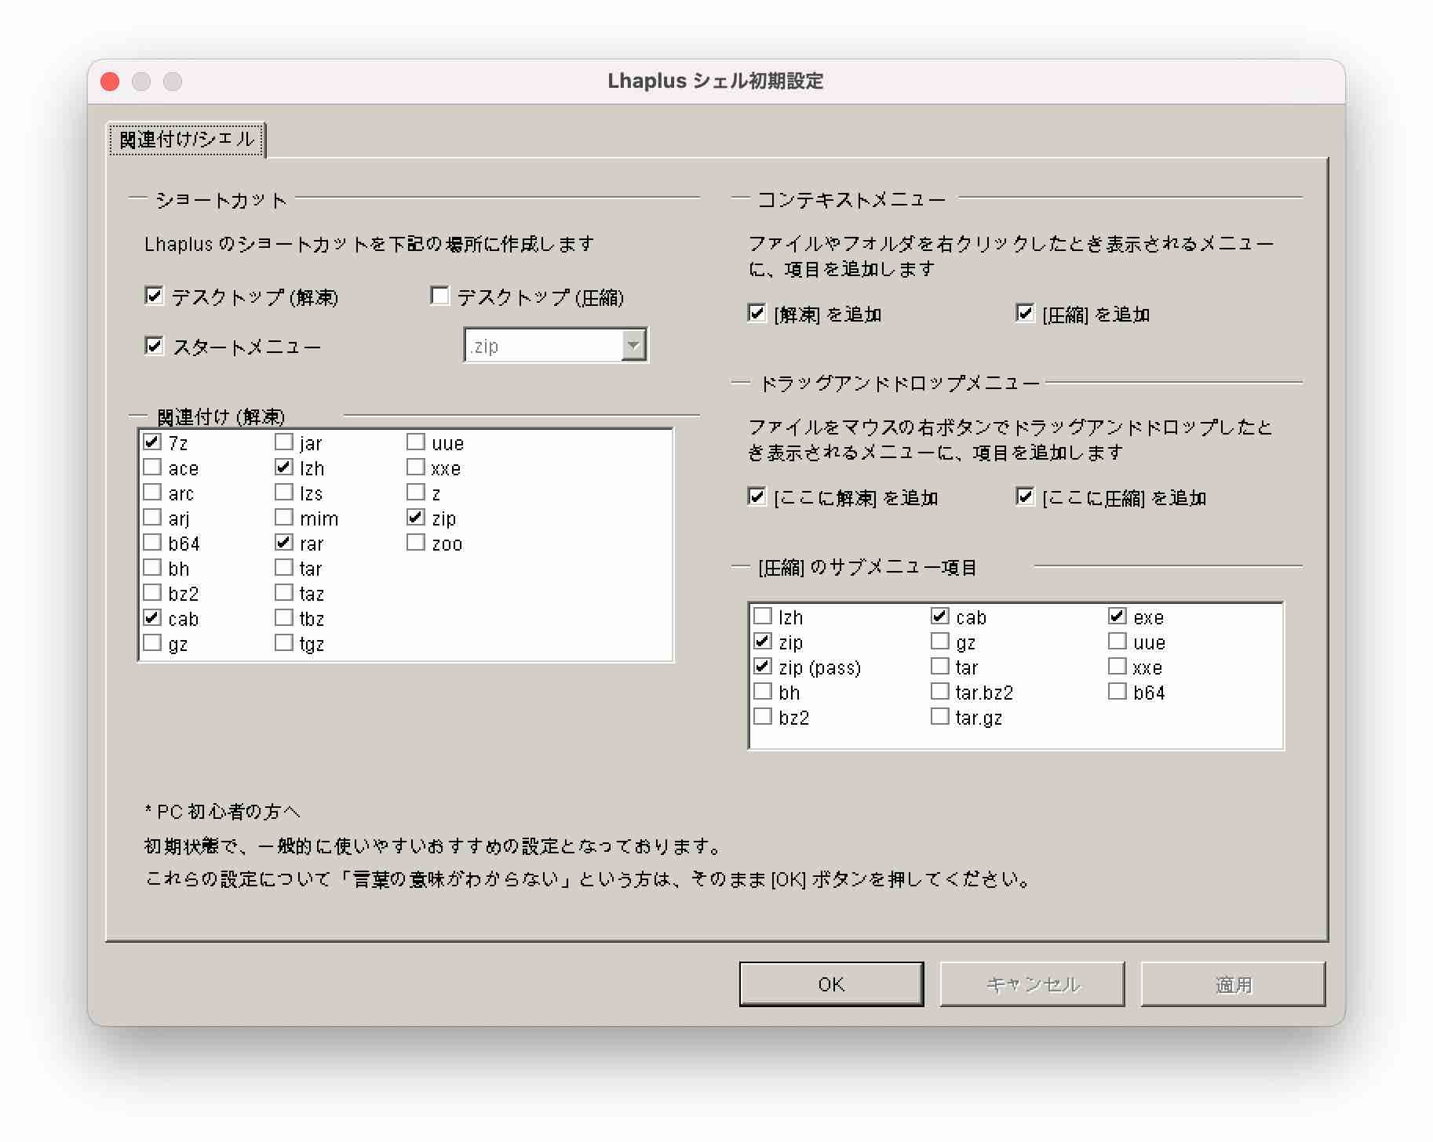Check arj in association list
This screenshot has height=1142, width=1433.
(x=152, y=518)
